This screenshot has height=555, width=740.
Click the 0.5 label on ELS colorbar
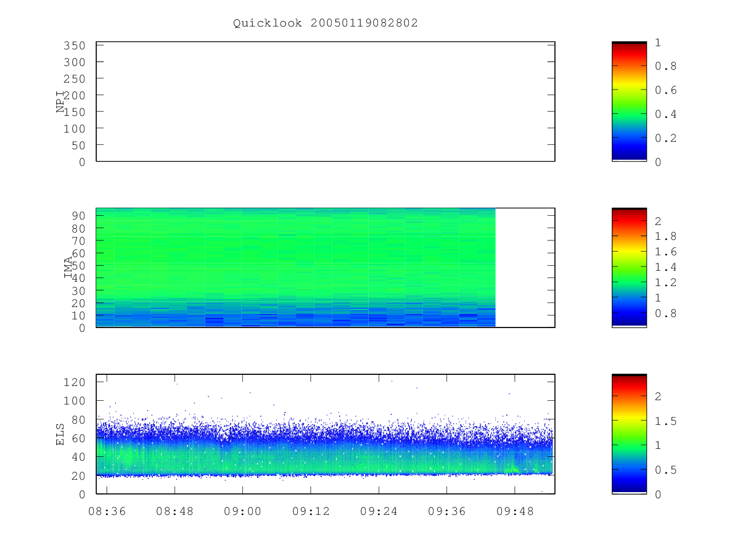coord(665,470)
